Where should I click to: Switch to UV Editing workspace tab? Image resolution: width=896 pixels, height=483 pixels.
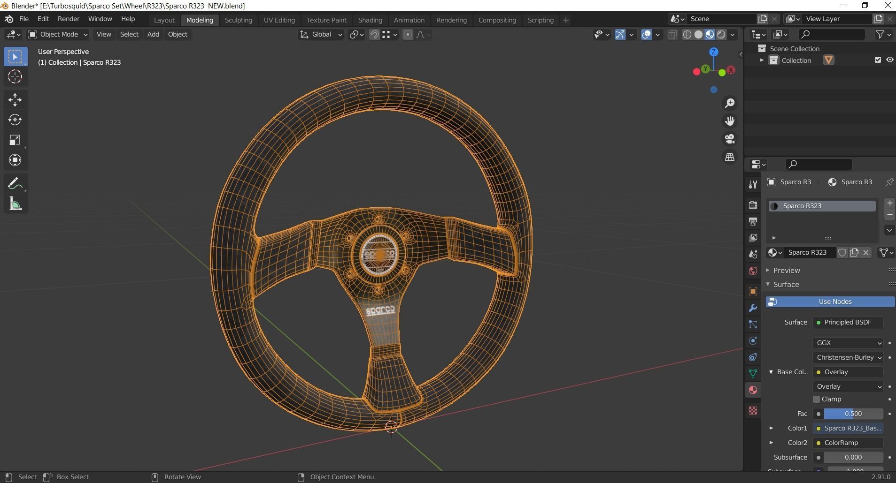click(x=279, y=20)
